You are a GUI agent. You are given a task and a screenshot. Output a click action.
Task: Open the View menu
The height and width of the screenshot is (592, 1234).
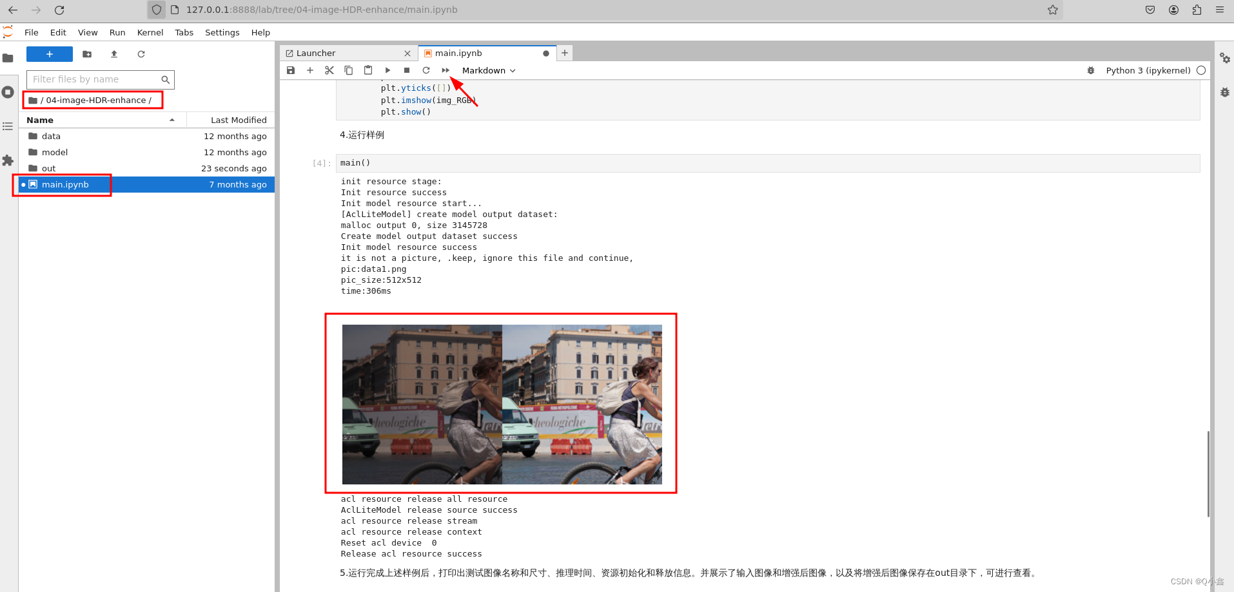(x=88, y=32)
